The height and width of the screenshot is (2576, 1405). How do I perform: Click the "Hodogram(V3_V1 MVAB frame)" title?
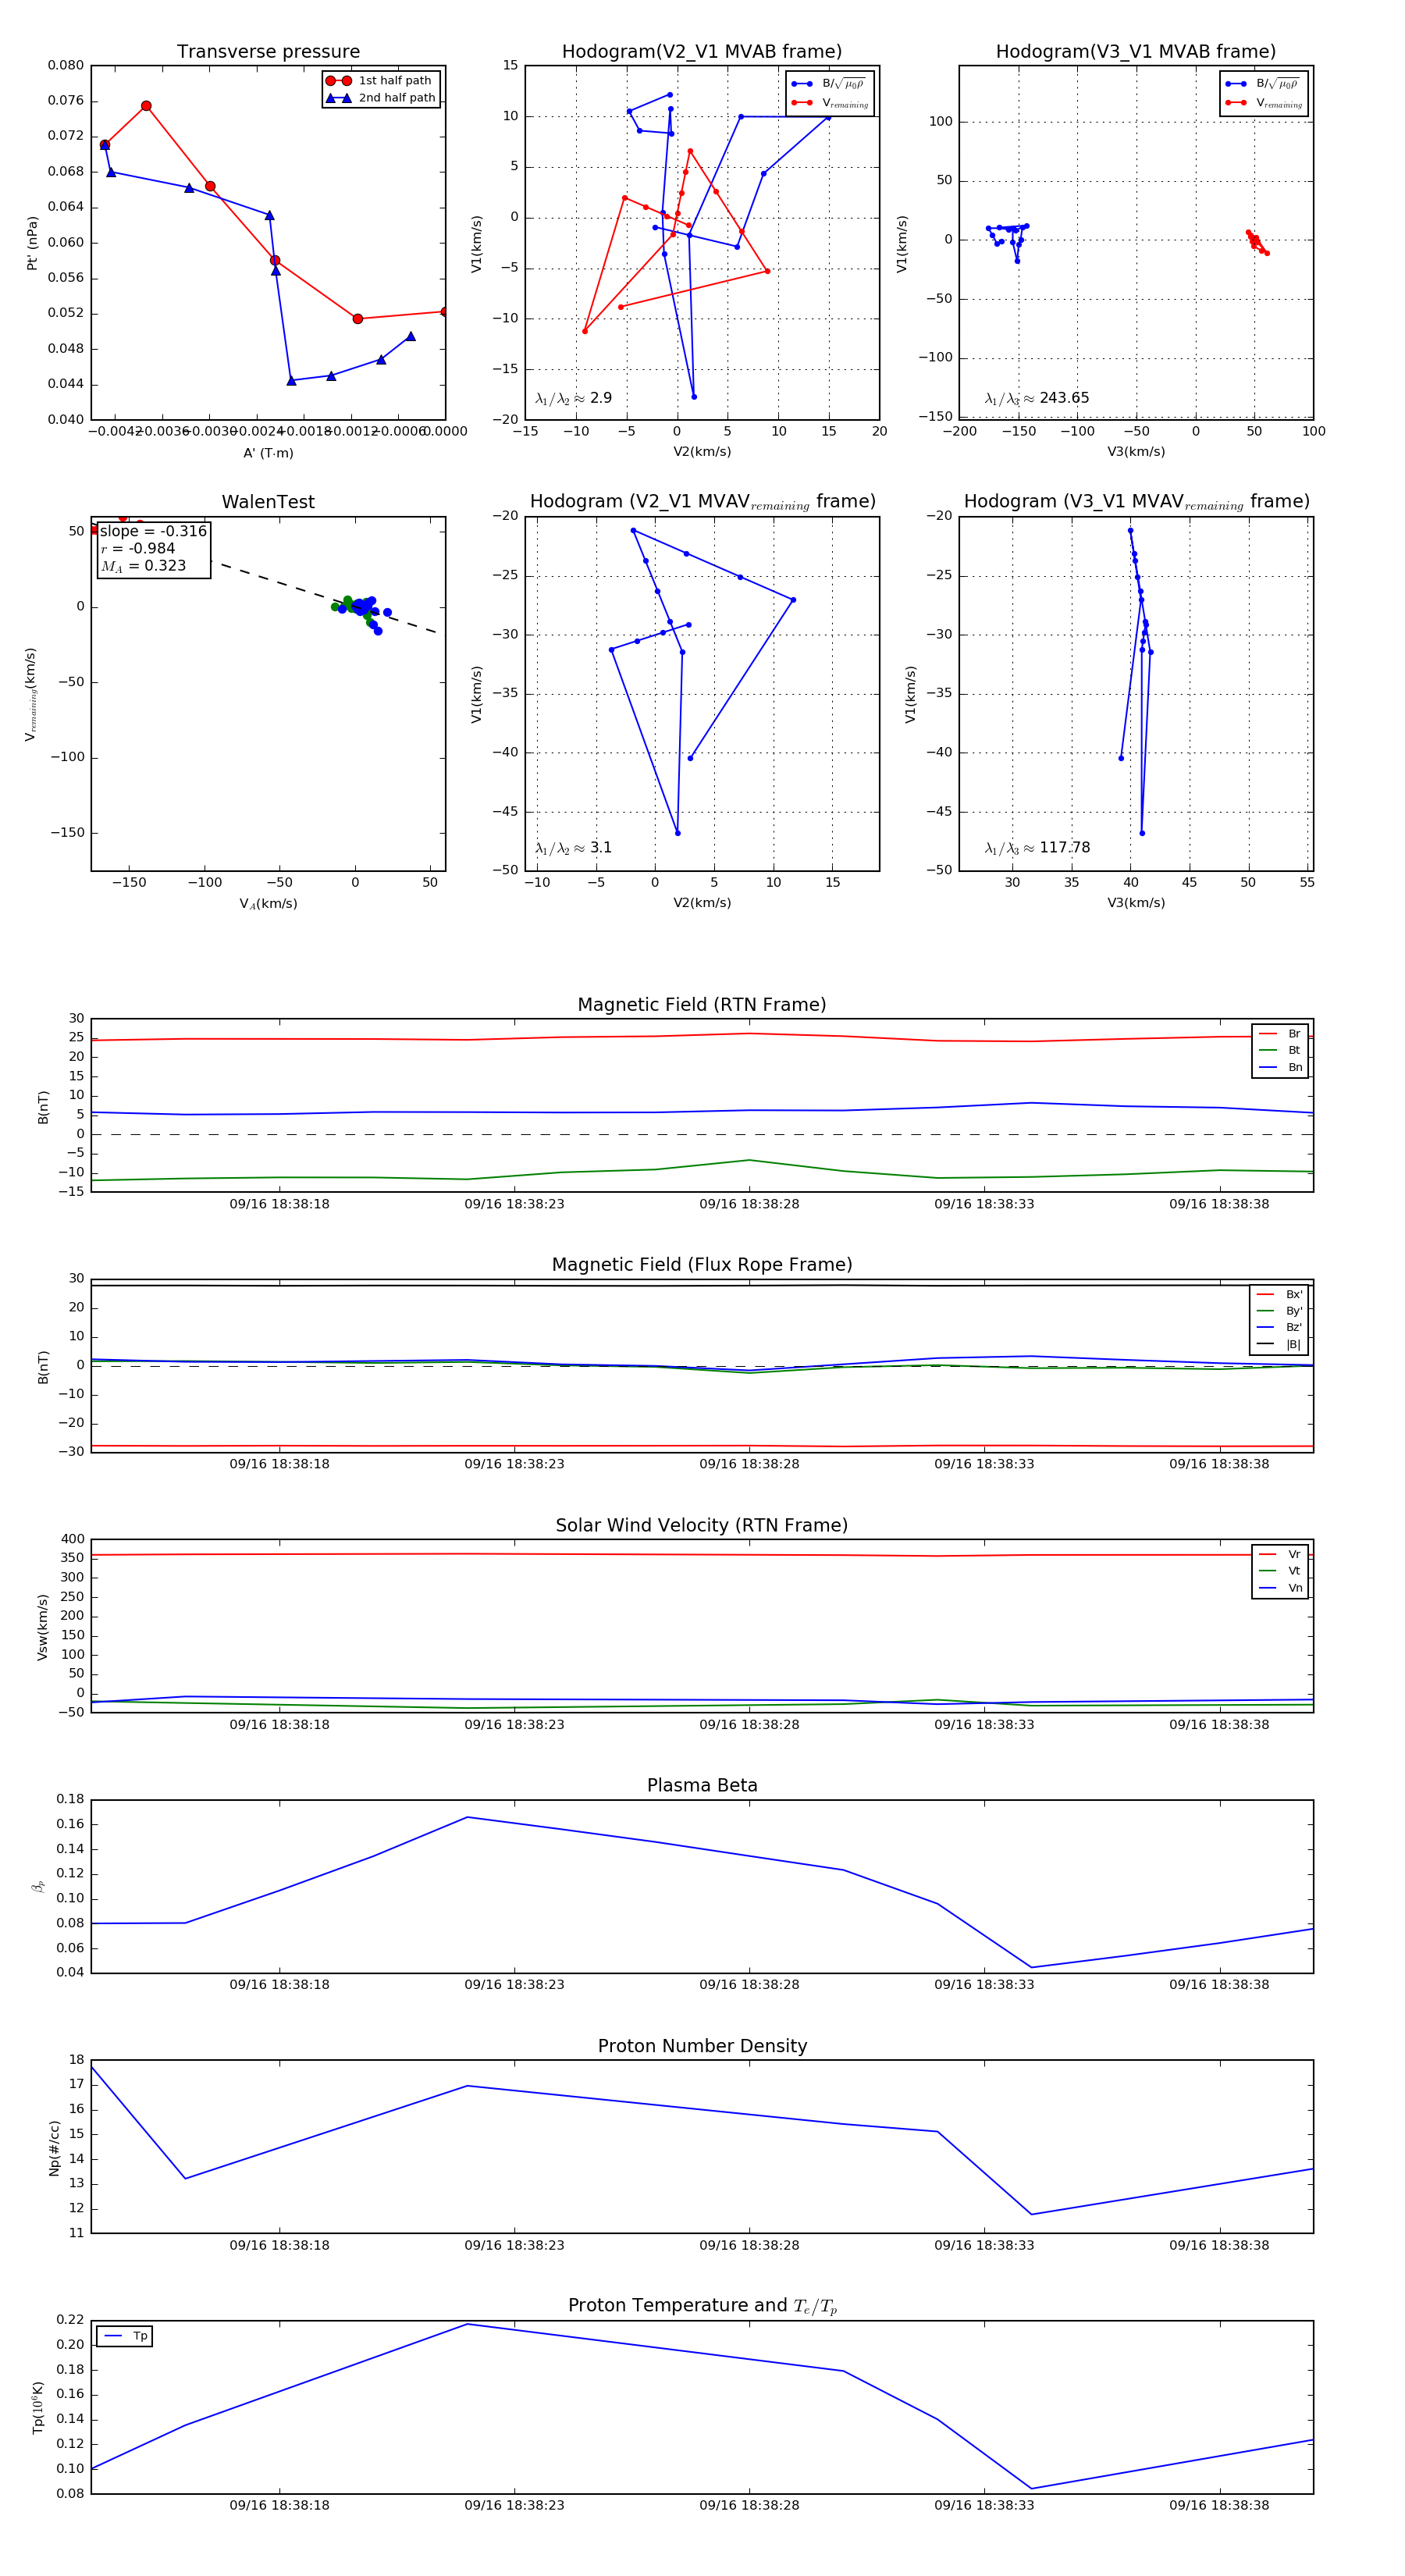point(1136,52)
